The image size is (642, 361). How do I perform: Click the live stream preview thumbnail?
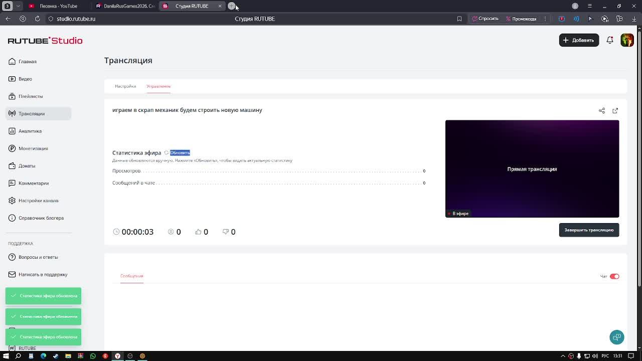532,168
